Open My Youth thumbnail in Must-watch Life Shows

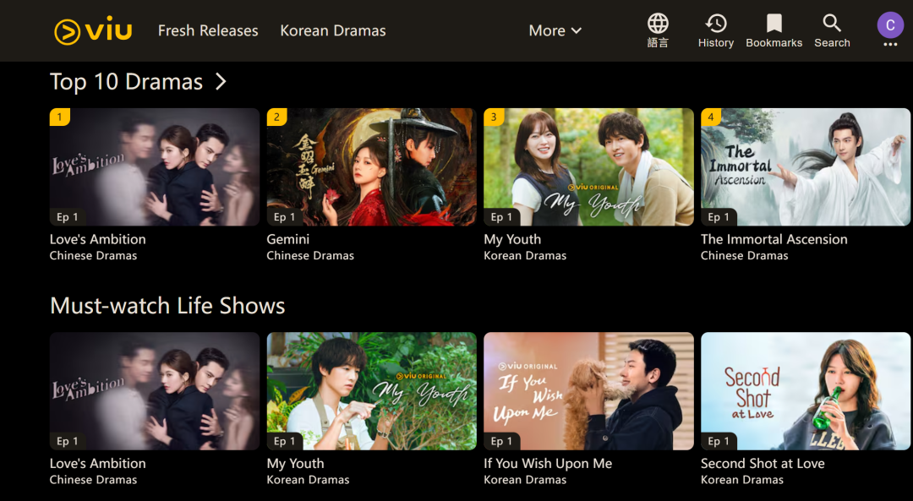click(371, 391)
